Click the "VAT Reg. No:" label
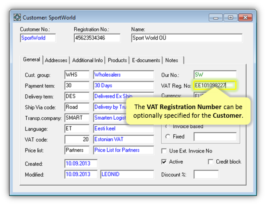Viewport: 266px width, 205px height. click(176, 86)
